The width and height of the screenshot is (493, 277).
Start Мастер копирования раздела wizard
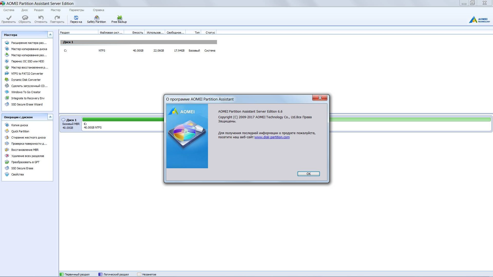(26, 55)
